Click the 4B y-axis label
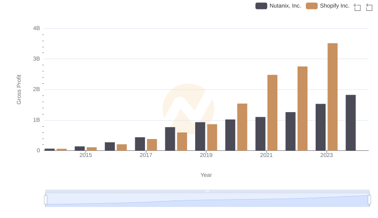378x218 pixels. 37,28
